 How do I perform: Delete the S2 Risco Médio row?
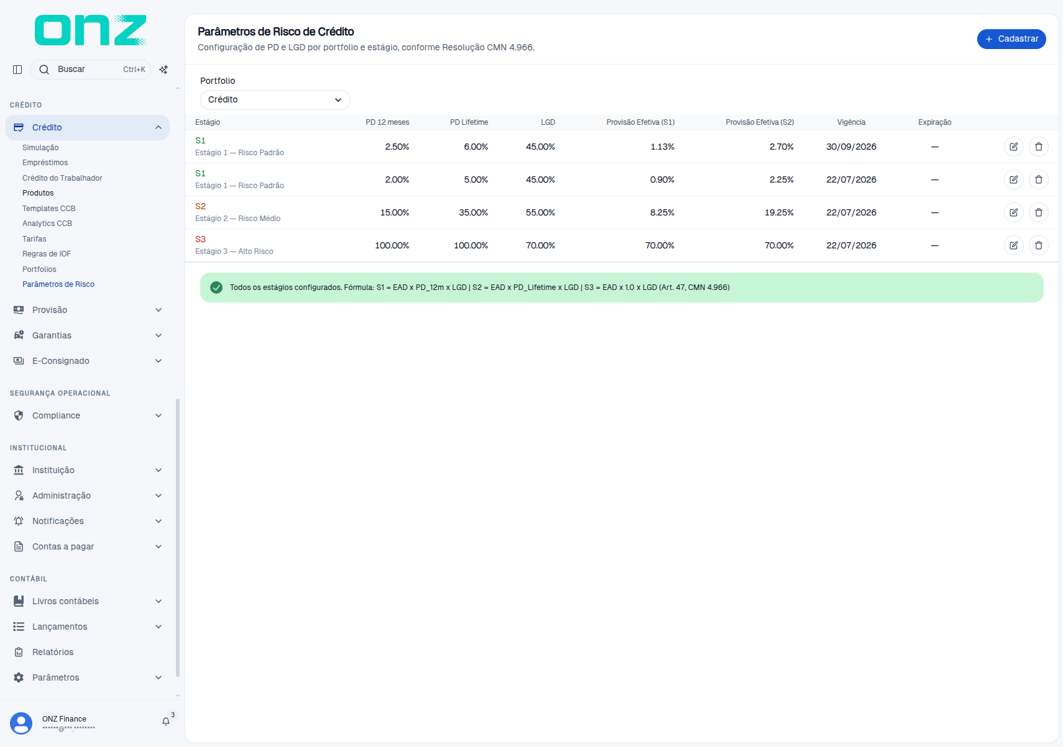(x=1038, y=212)
